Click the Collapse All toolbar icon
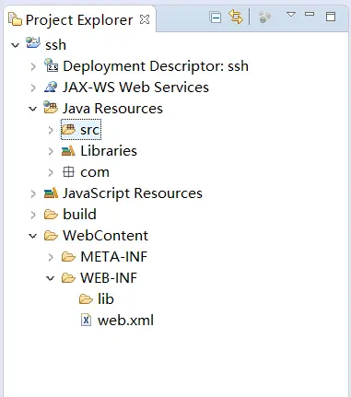This screenshot has height=397, width=351. click(x=216, y=18)
